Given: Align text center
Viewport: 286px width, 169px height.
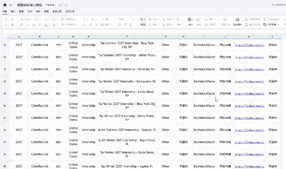Looking at the screenshot, I should tap(90, 25).
